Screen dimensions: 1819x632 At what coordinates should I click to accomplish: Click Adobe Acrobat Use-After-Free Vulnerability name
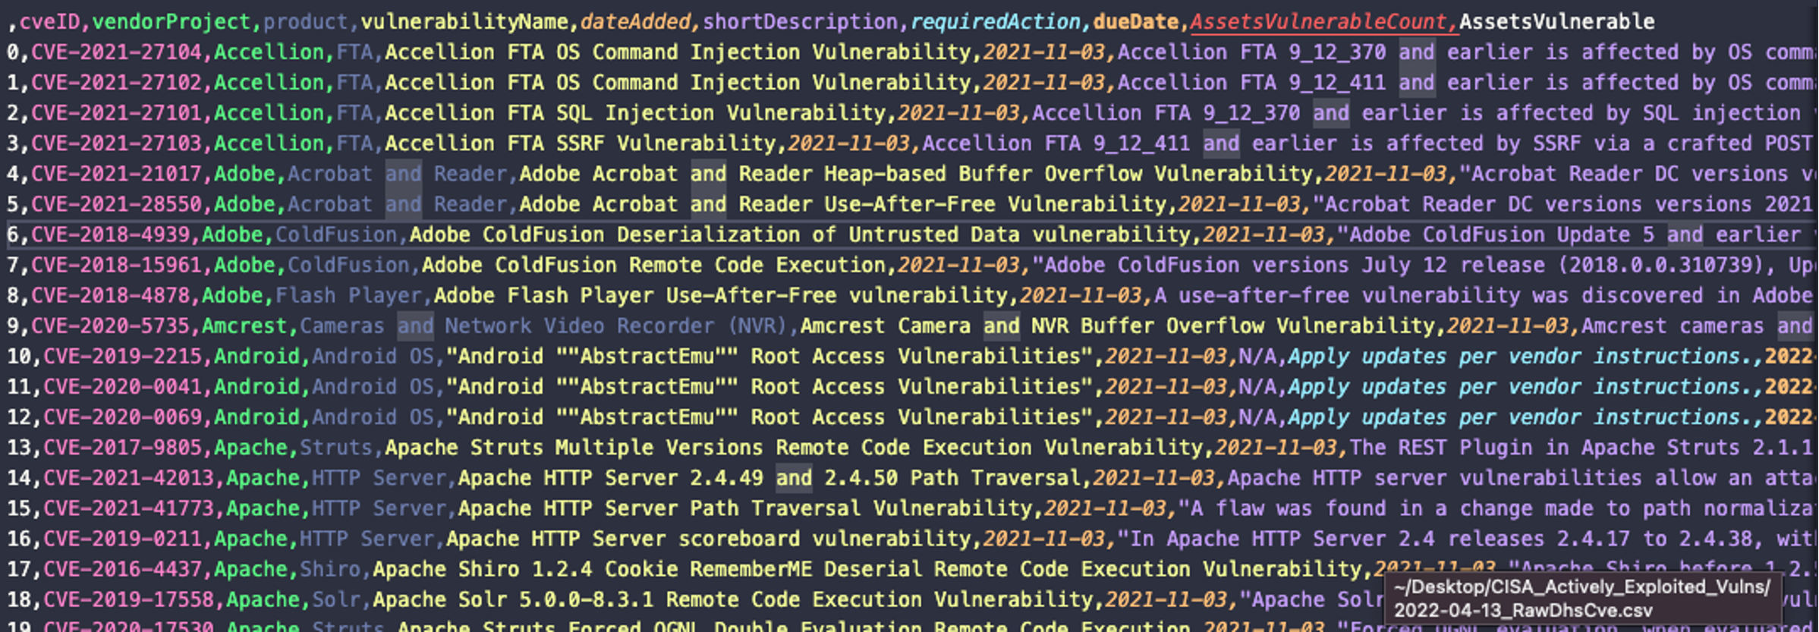[x=843, y=204]
